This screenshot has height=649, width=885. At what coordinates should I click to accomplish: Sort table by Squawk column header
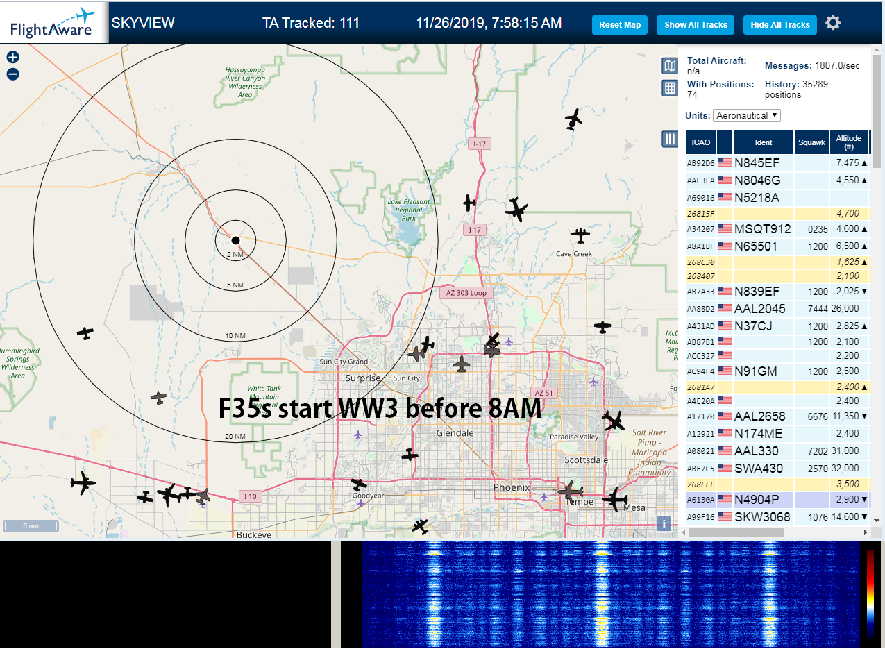(811, 142)
